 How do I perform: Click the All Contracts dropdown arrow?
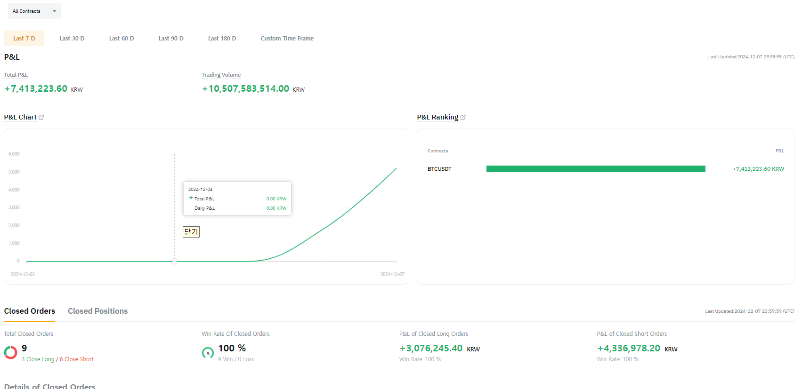pyautogui.click(x=54, y=11)
